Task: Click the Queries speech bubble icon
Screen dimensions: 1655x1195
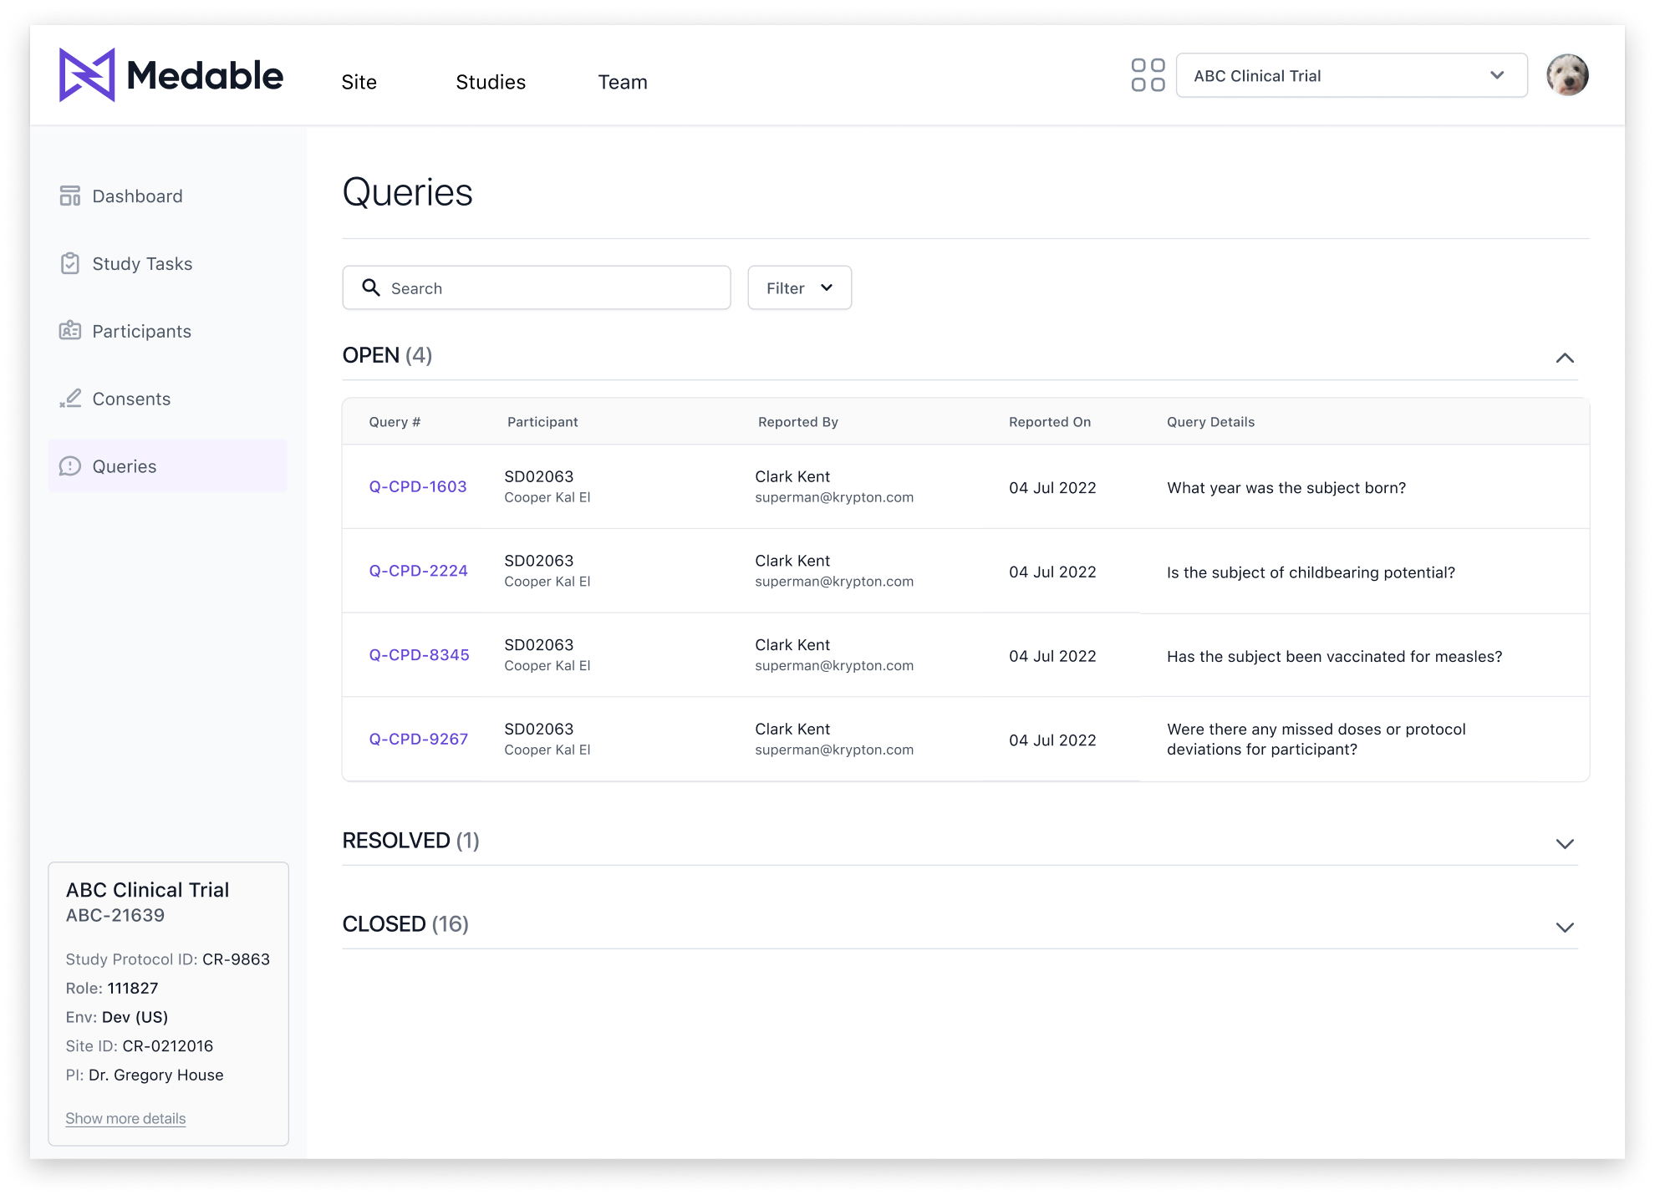Action: pos(70,466)
